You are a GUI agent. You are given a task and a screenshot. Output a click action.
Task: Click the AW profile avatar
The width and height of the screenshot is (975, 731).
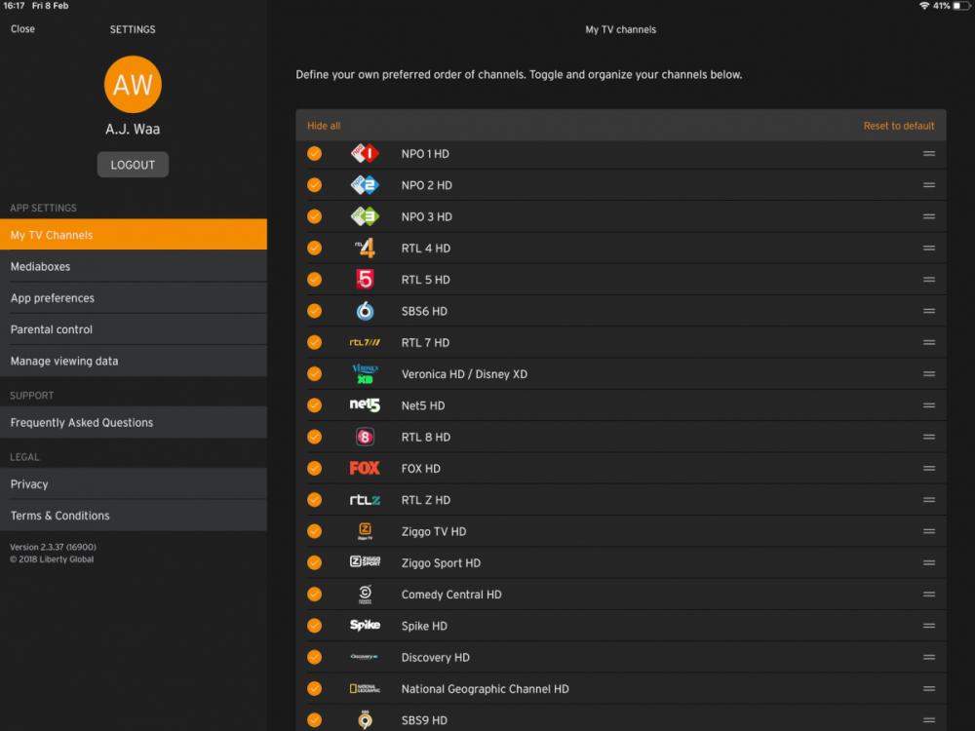133,85
